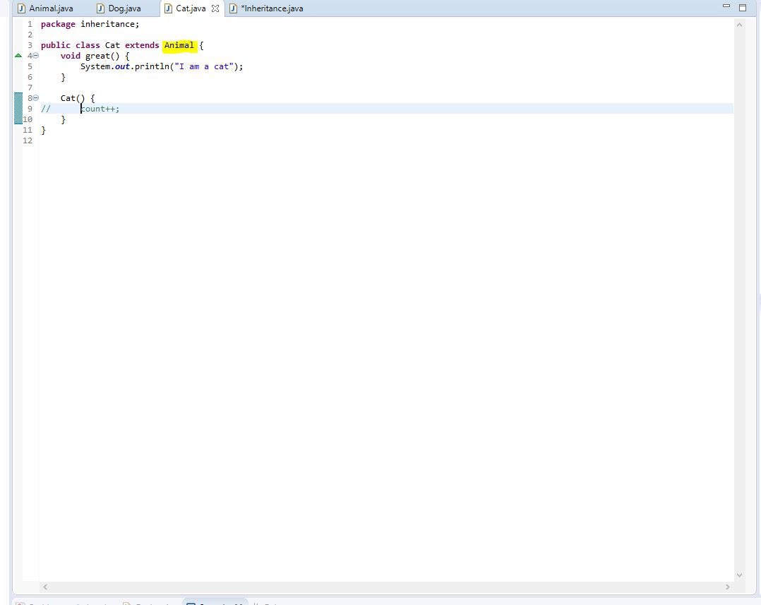Click the "I am a cat" string literal
Image resolution: width=761 pixels, height=605 pixels.
(204, 66)
